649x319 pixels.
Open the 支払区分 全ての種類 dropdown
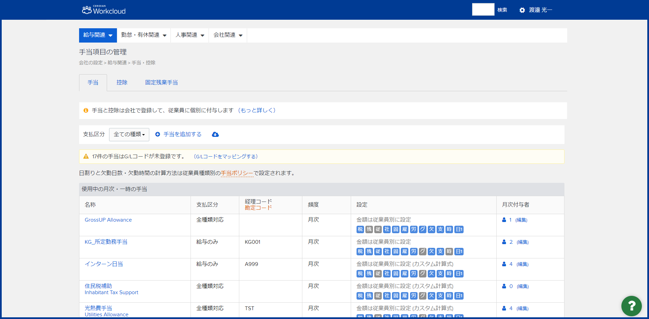point(129,134)
